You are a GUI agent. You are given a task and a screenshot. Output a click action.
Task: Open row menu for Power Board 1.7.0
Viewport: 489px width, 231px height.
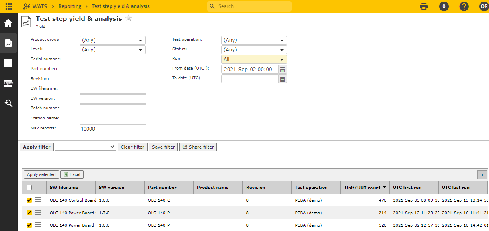[38, 213]
